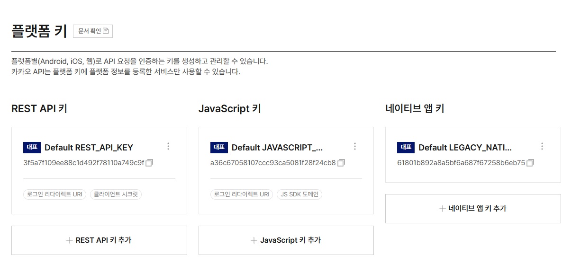Image resolution: width=571 pixels, height=273 pixels.
Task: Copy the JavaScript key value
Action: click(x=341, y=163)
